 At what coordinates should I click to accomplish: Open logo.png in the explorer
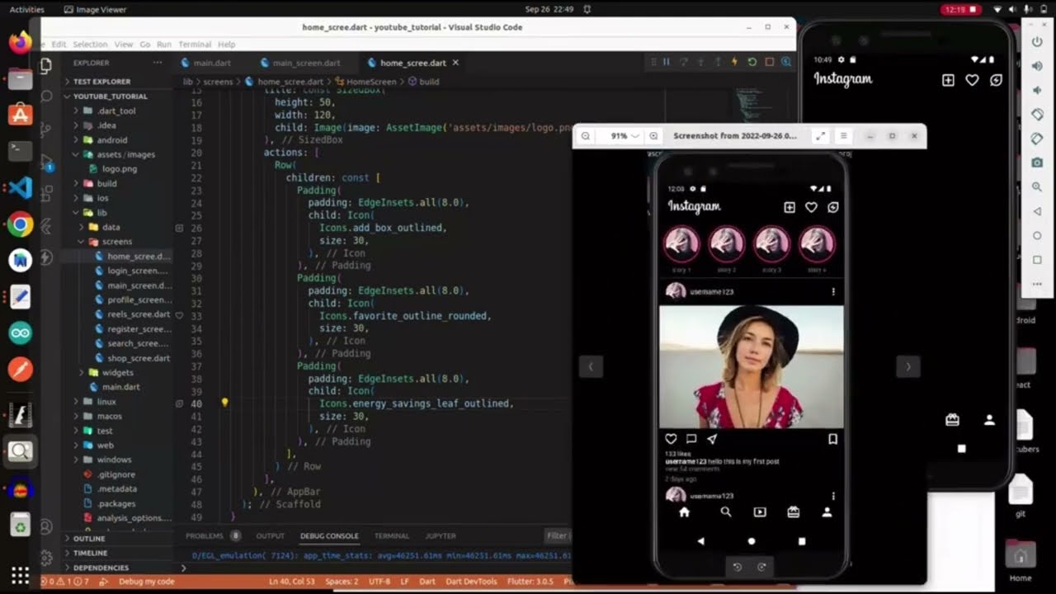(120, 169)
